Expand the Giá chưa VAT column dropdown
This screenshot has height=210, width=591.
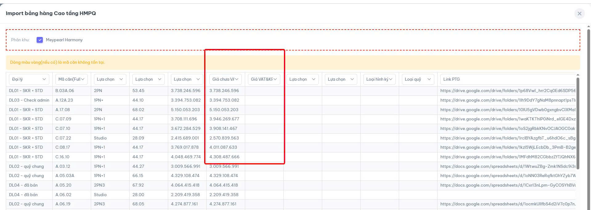[225, 79]
